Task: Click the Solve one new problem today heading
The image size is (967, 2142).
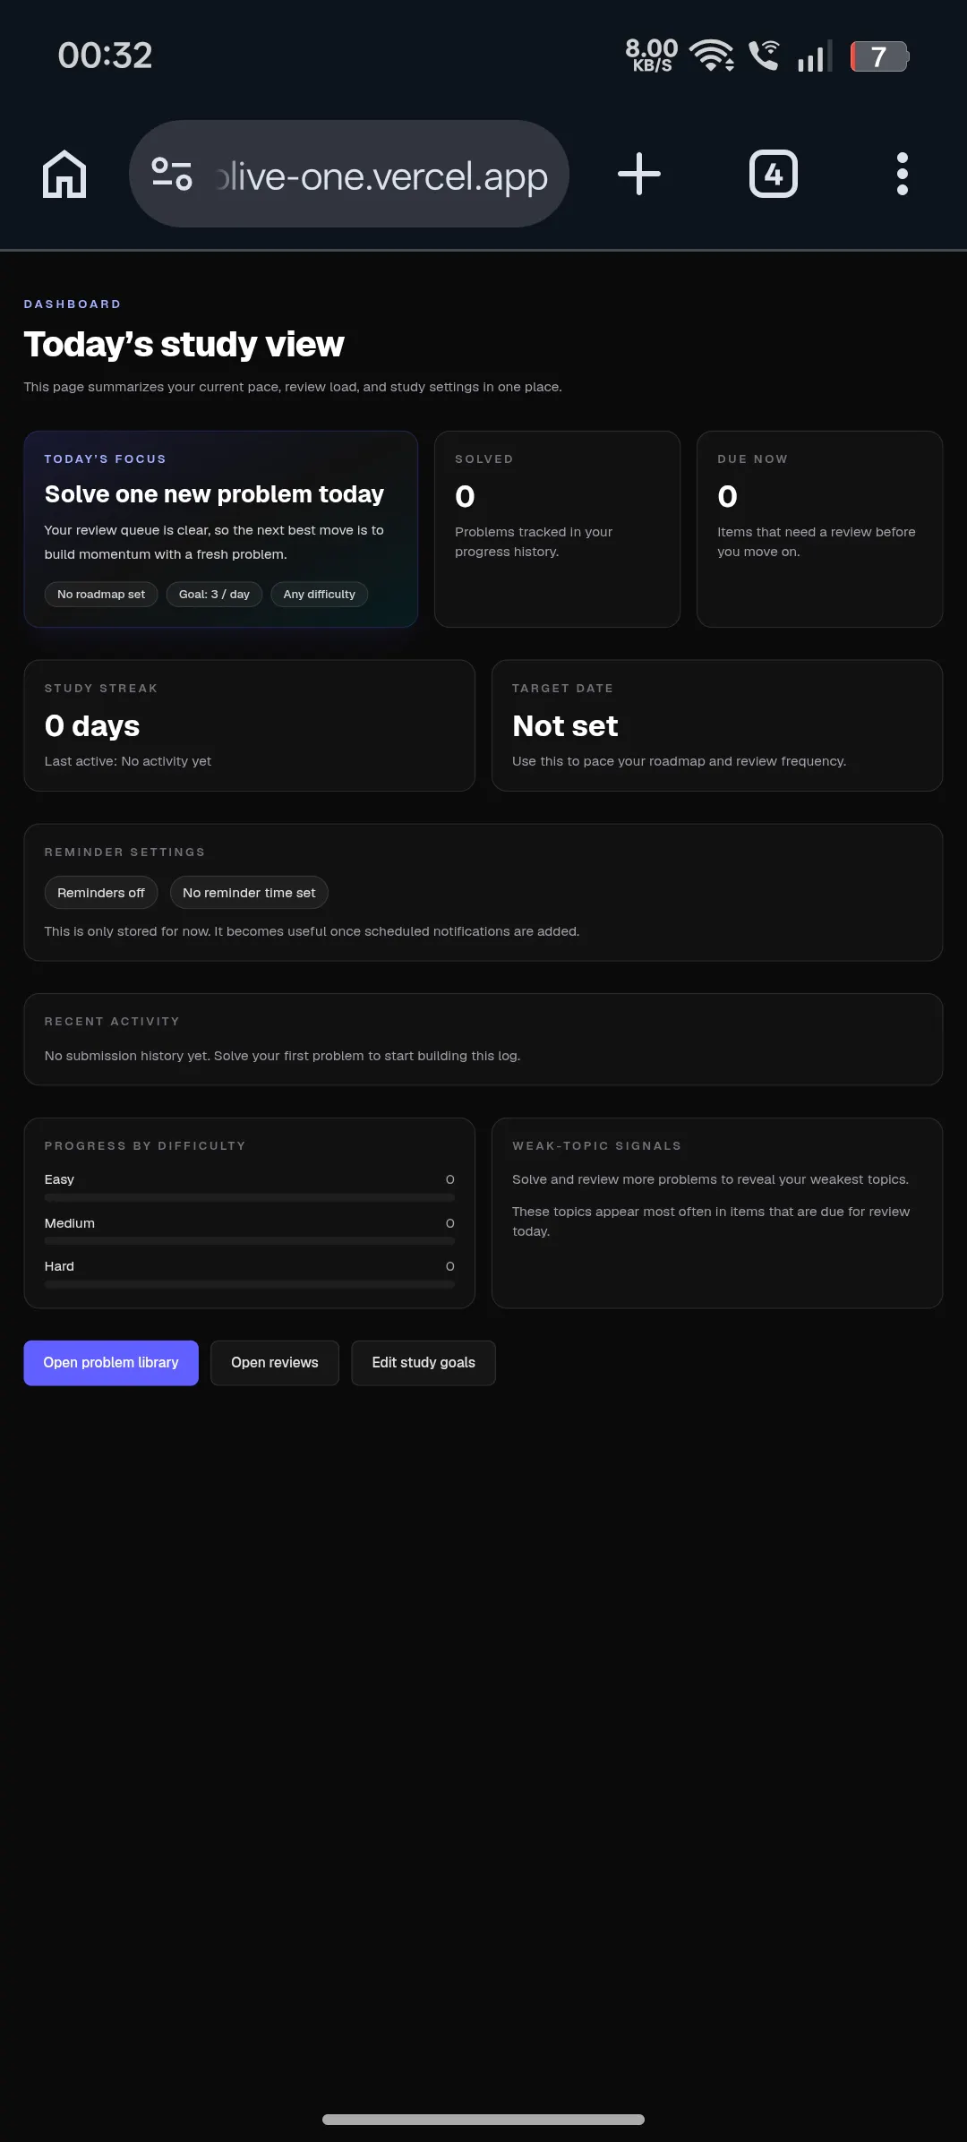Action: (x=214, y=494)
